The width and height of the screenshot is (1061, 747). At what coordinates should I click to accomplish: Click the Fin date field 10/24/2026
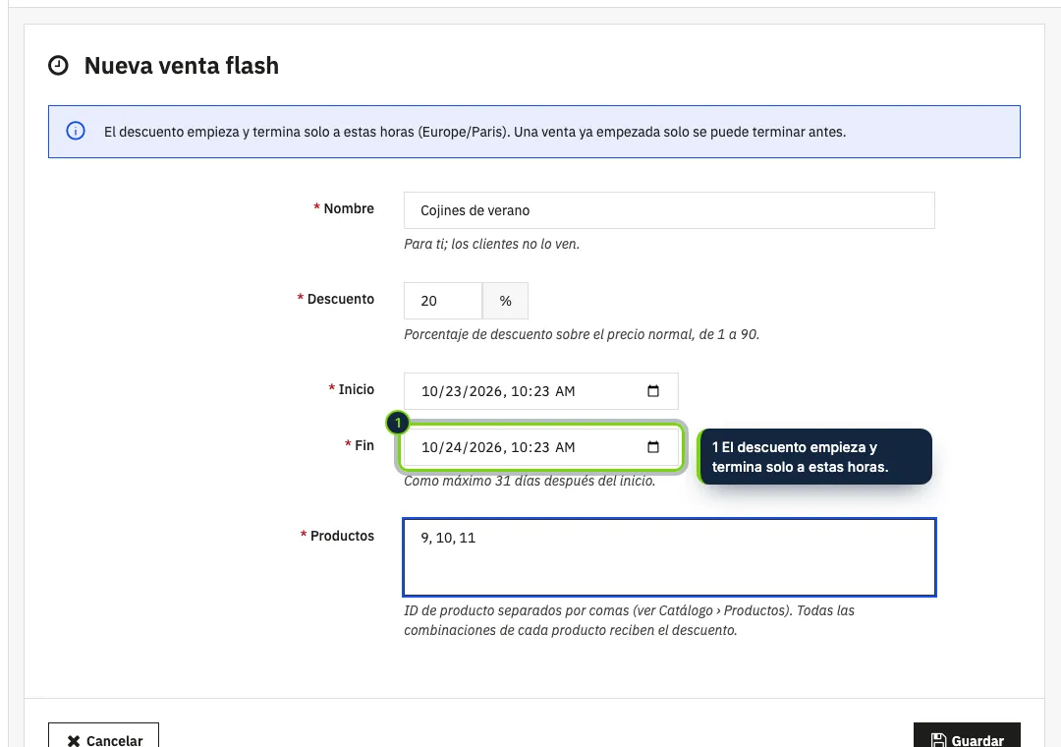point(540,447)
